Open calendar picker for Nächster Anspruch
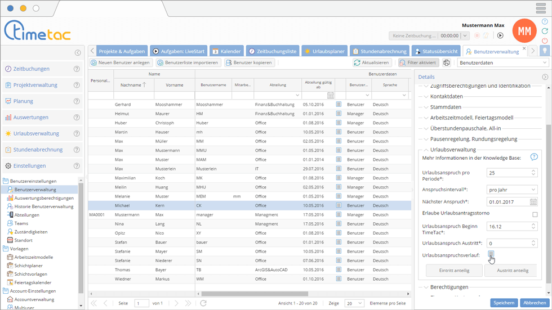 pyautogui.click(x=533, y=201)
